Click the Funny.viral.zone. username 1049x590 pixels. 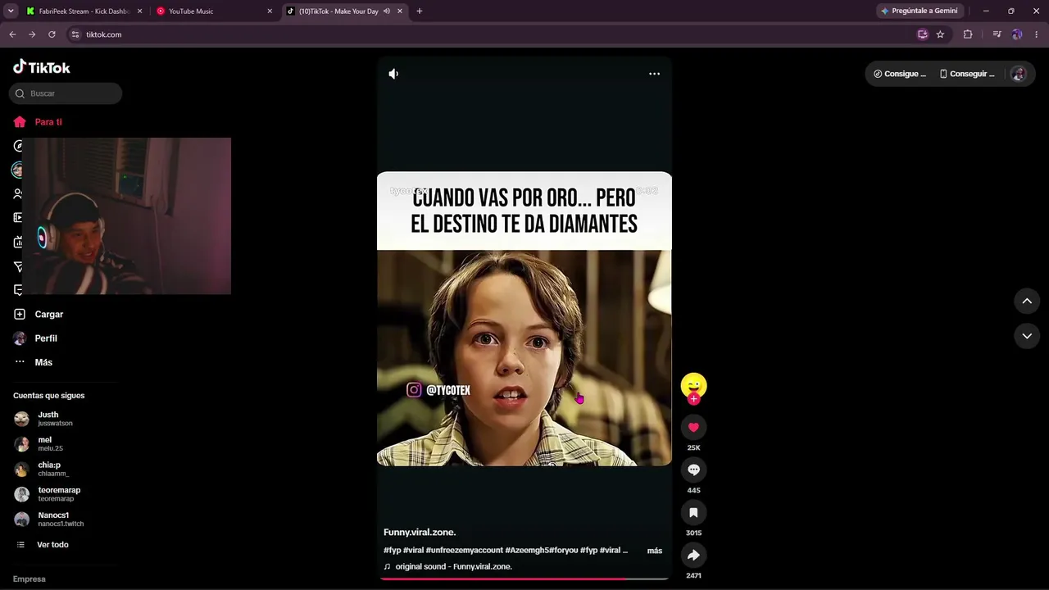[x=420, y=533]
